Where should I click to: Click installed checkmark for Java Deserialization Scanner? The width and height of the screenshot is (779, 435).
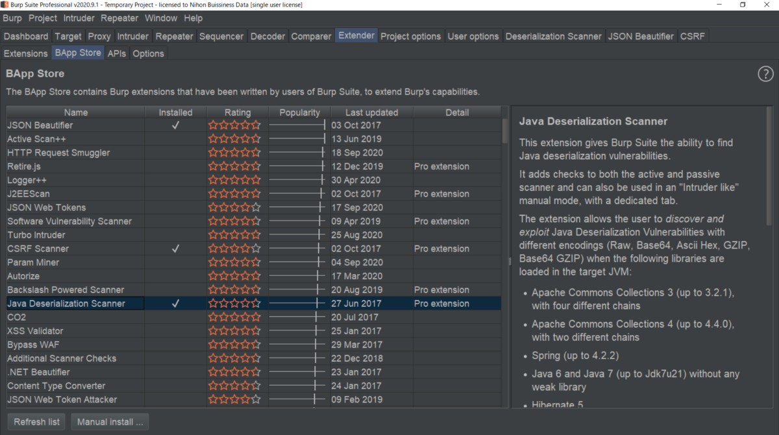(x=175, y=304)
